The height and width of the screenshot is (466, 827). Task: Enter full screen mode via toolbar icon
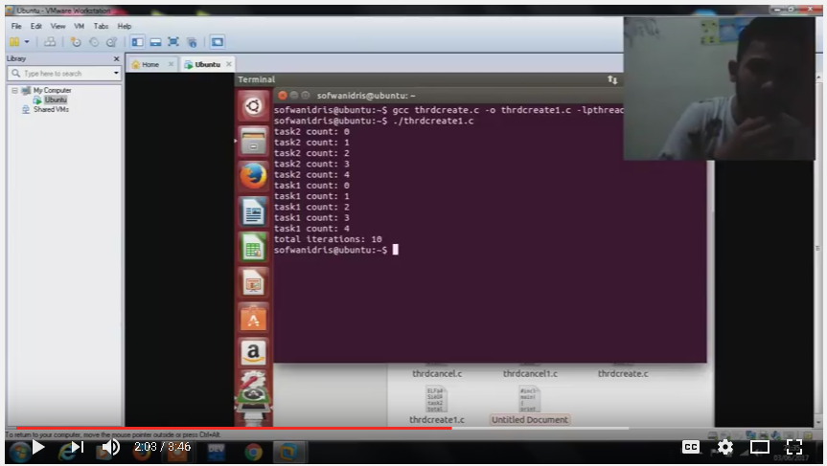pos(173,41)
